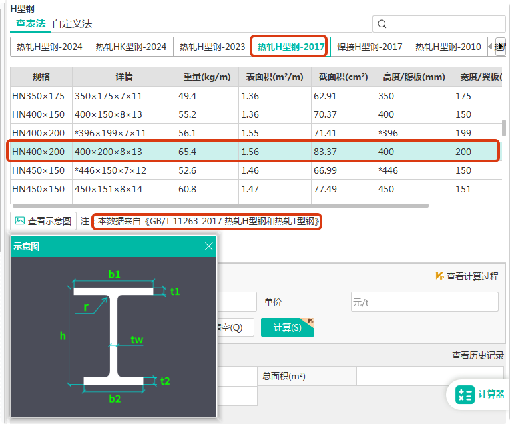Select row with detail *396×199×7×11
Viewport: 510px width, 424px height.
point(256,133)
